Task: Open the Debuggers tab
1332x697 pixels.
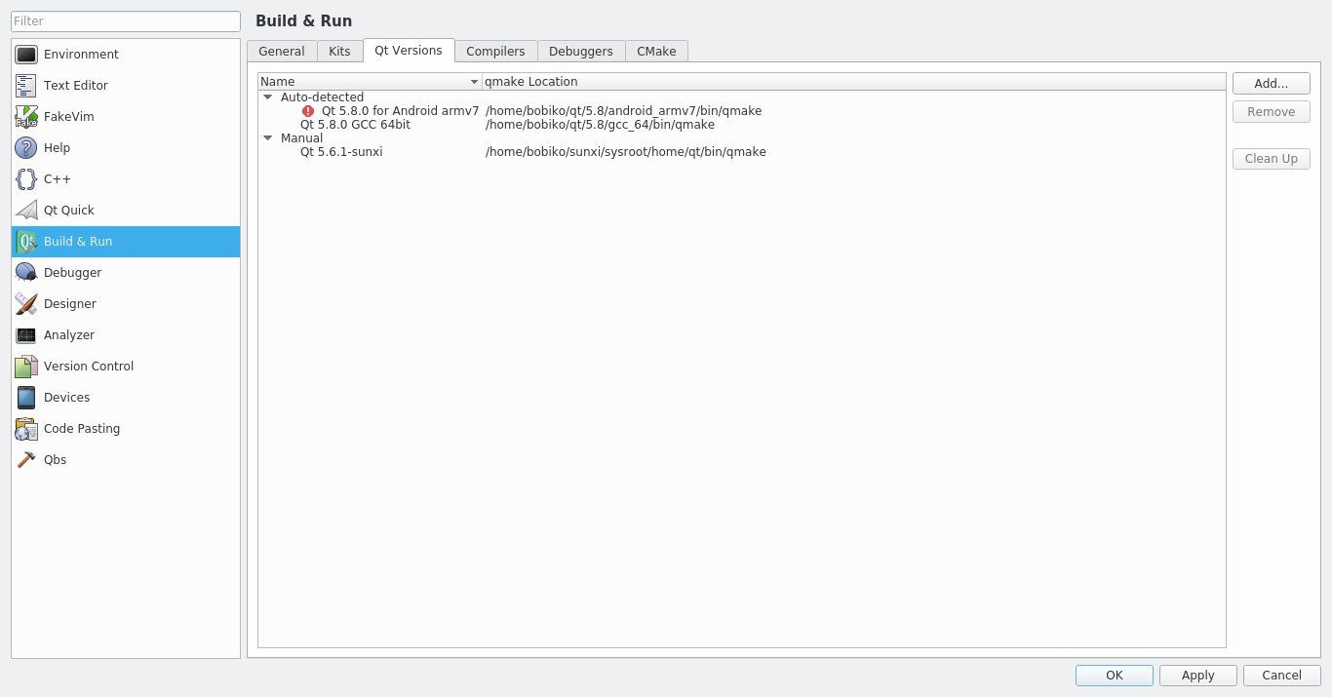Action: (581, 52)
